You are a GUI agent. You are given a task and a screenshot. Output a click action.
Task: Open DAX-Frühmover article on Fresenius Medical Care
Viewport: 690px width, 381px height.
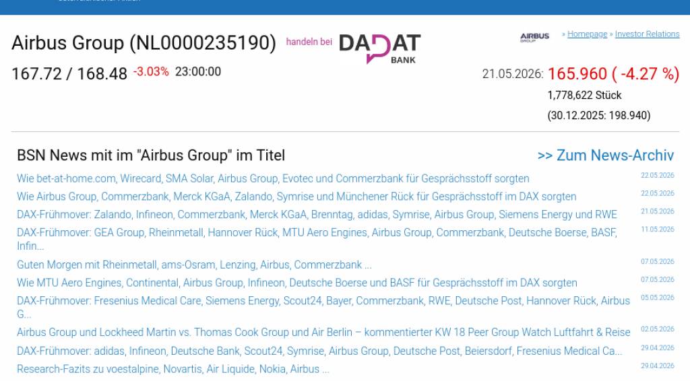tap(323, 307)
